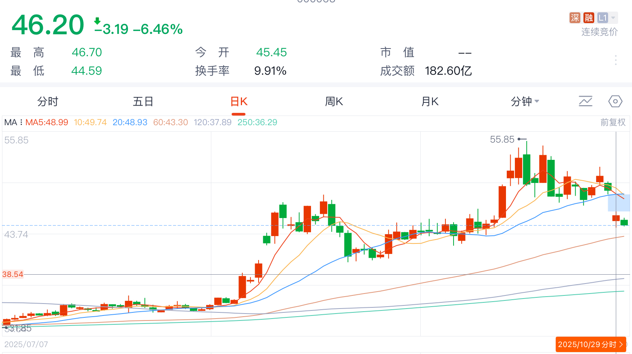Click the MA 120:37.89 indicator label

tap(213, 122)
